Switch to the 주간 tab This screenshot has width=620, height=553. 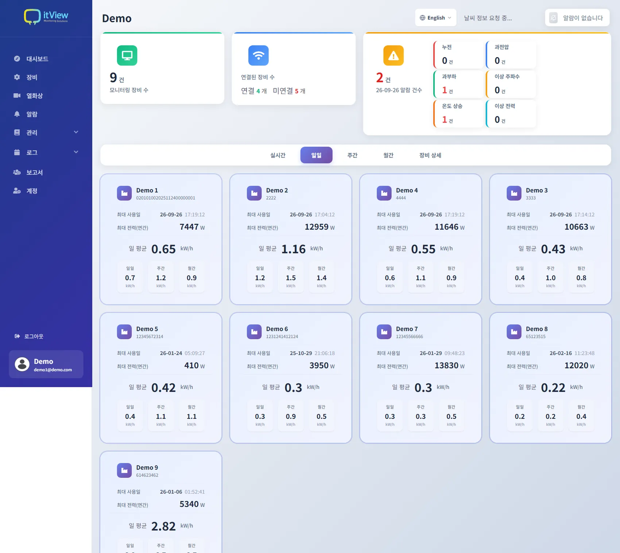pos(352,155)
